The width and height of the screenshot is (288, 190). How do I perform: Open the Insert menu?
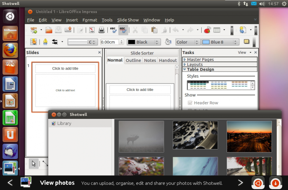(x=72, y=20)
